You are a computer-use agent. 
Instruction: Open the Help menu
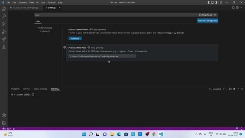pos(60,3)
